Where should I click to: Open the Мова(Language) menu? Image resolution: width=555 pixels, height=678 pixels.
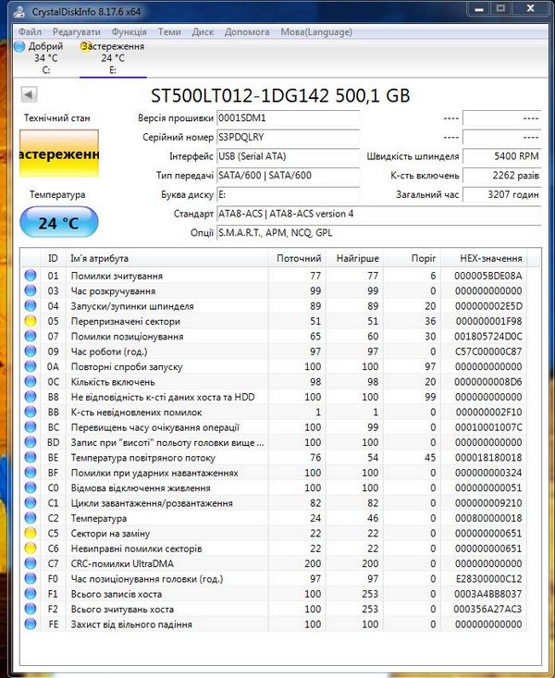click(317, 31)
